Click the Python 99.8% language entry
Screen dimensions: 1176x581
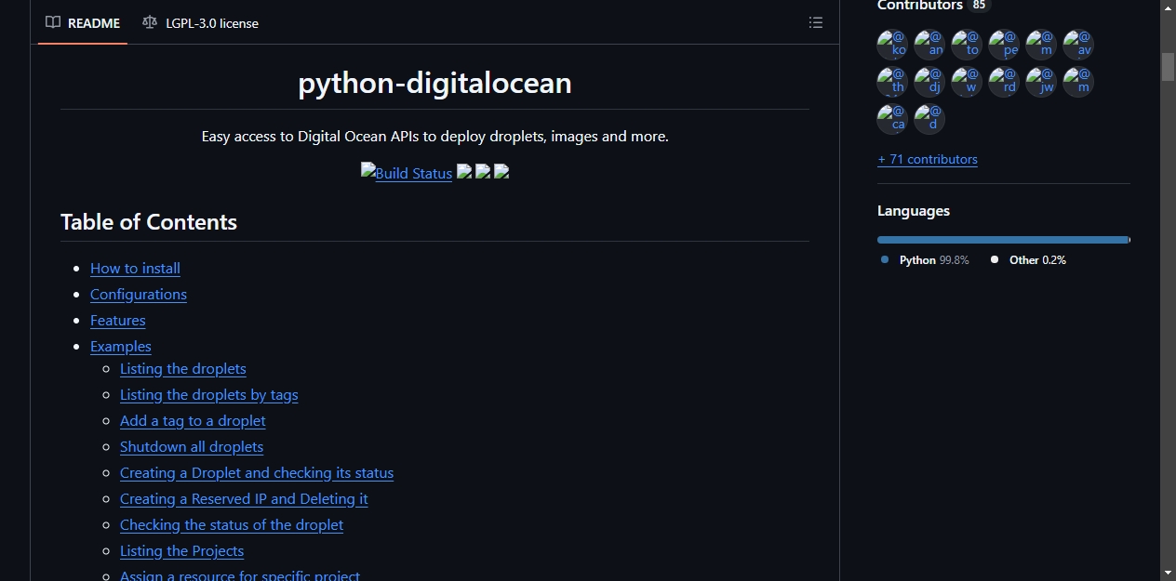pos(926,260)
